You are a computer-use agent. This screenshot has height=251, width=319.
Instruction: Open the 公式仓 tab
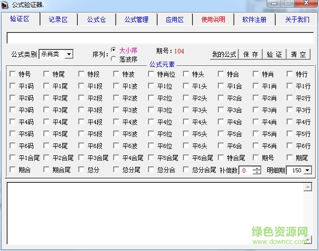coord(96,19)
